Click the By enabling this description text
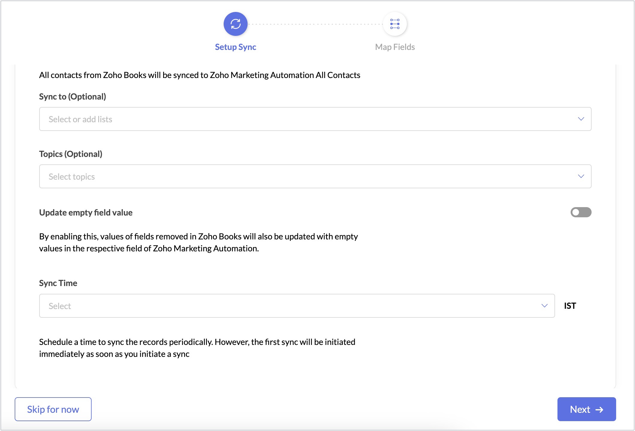 198,242
